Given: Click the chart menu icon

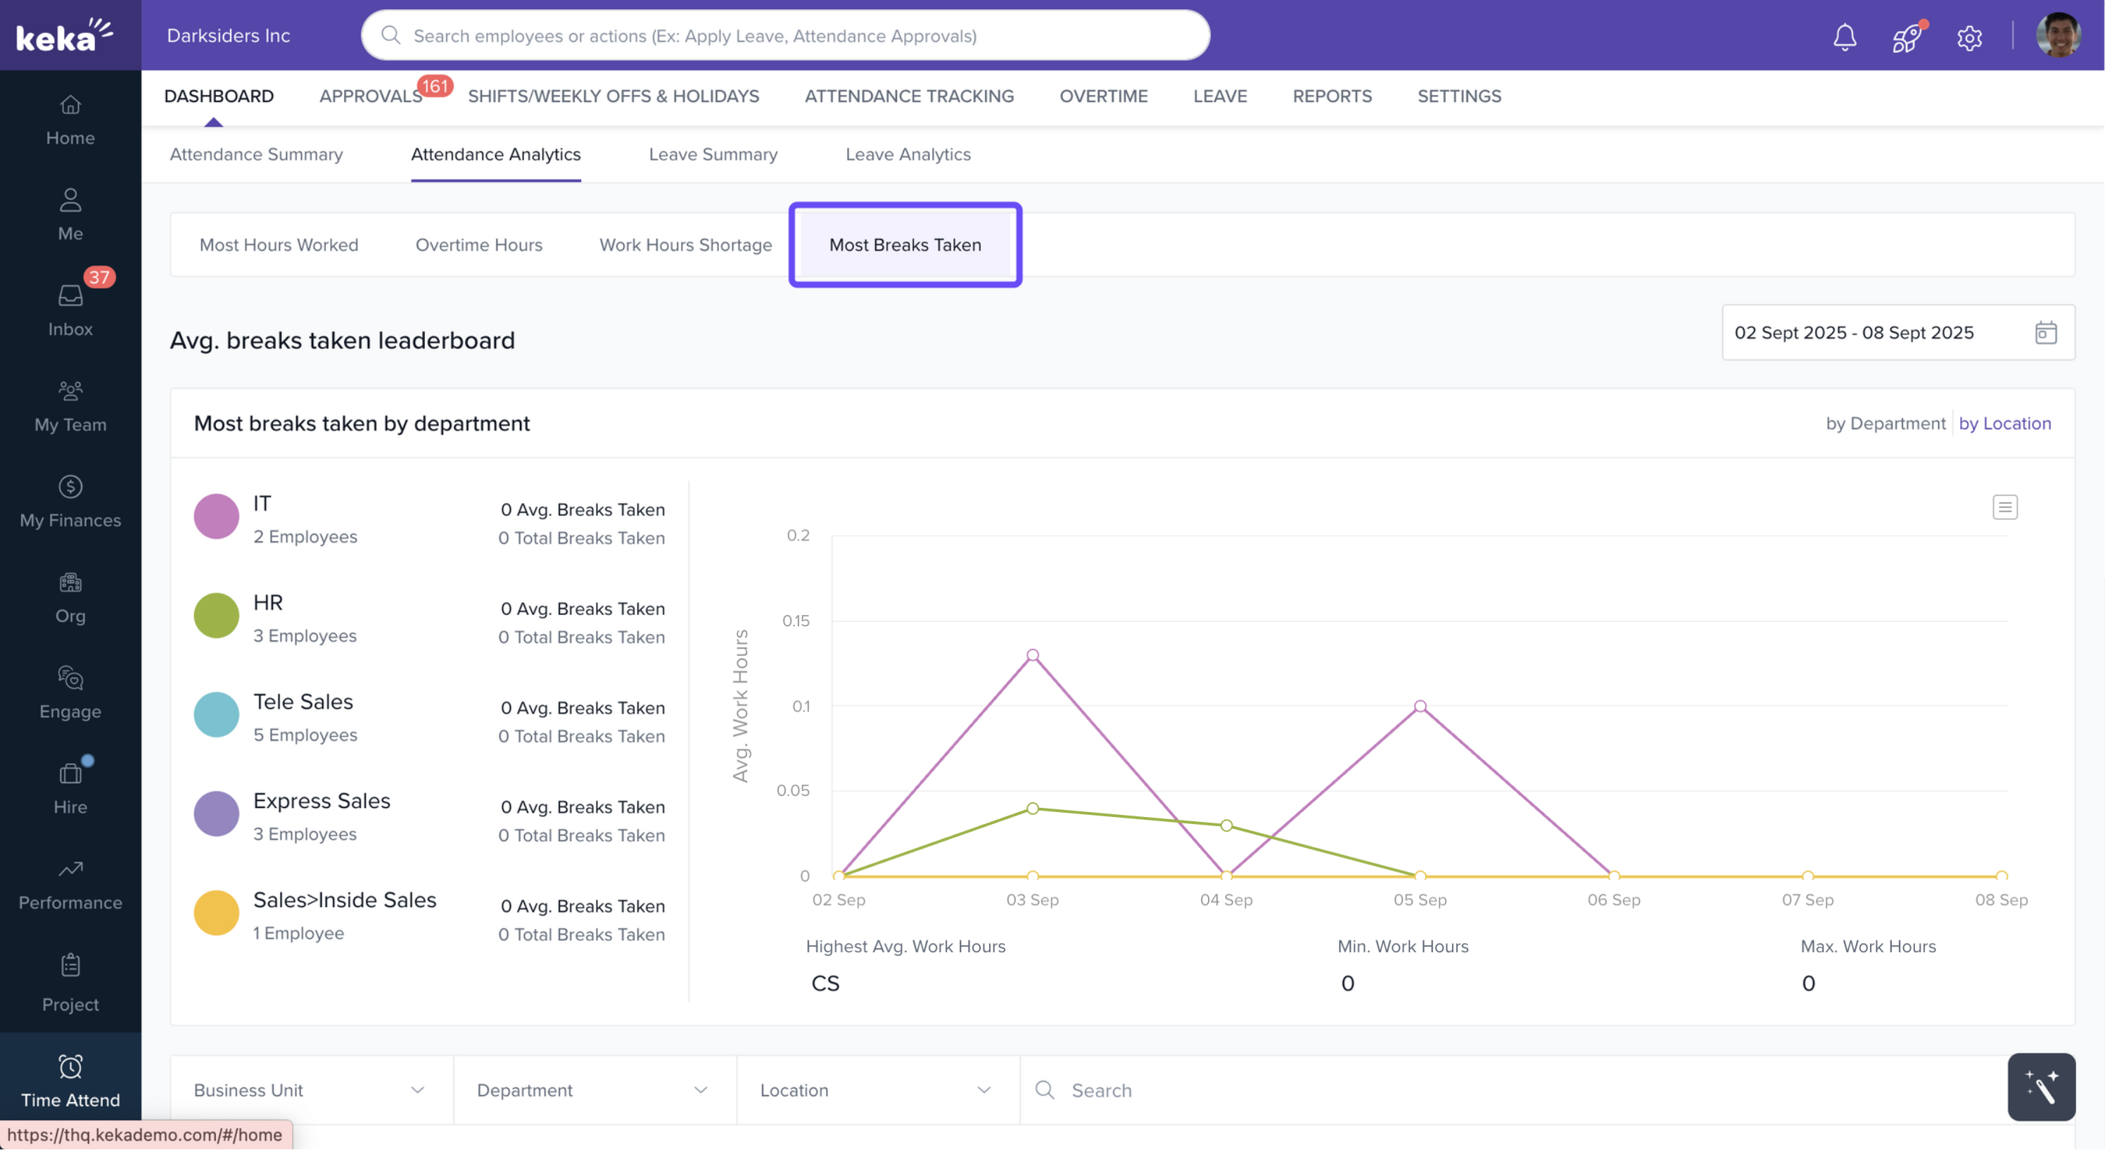Looking at the screenshot, I should (x=2004, y=507).
